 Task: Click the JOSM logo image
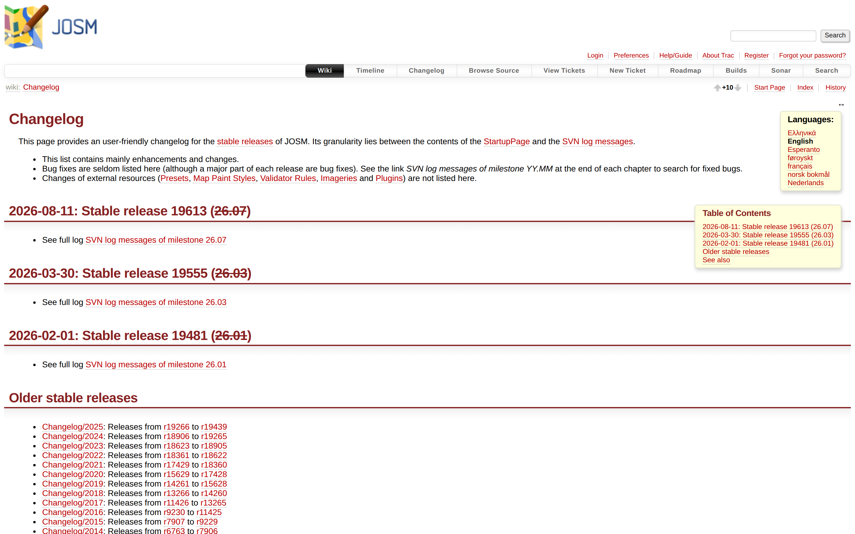point(50,27)
